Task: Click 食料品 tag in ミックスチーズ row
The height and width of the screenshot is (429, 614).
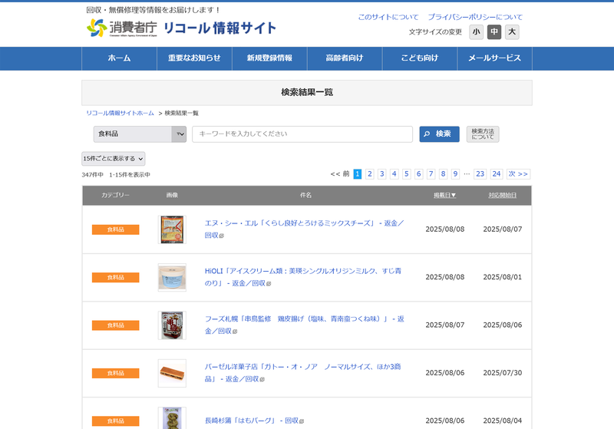Action: [x=116, y=229]
